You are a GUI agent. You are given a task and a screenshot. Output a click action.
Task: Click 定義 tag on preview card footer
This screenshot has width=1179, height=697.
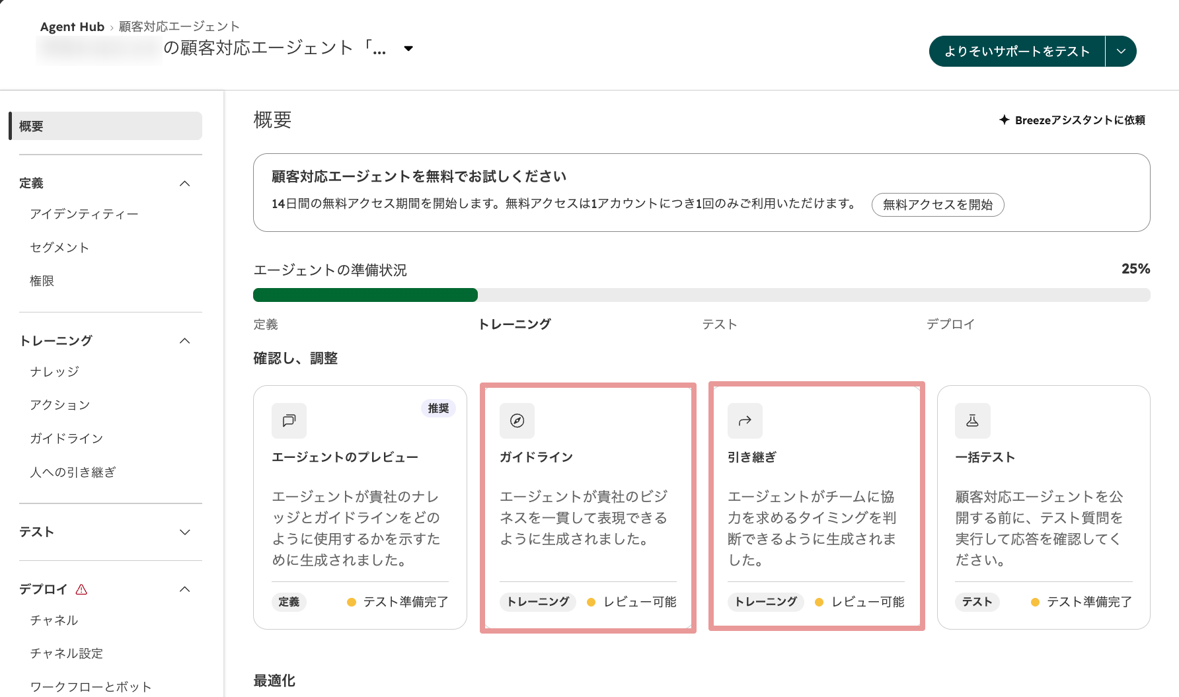point(289,602)
